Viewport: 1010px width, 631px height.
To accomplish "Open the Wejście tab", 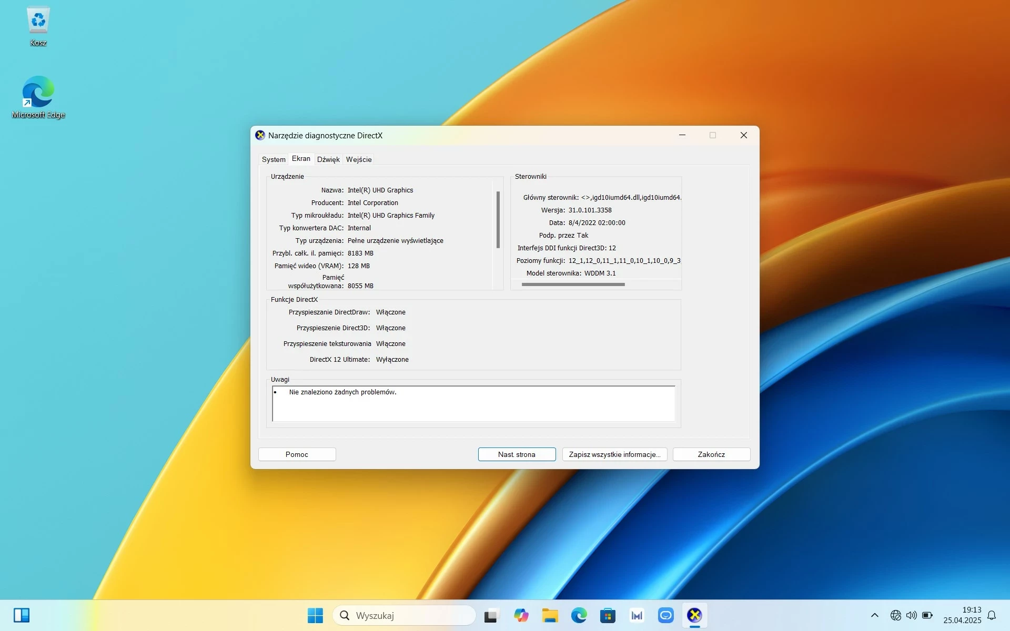I will click(x=358, y=159).
